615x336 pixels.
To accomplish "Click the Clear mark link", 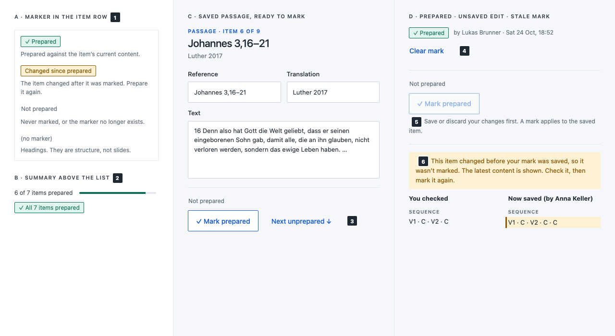I will (427, 51).
